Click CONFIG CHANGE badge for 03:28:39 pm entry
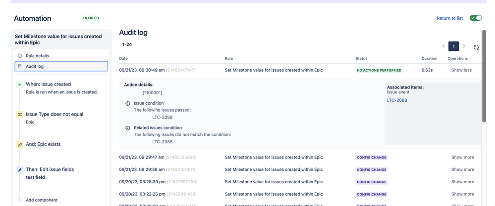This screenshot has width=495, height=206. [372, 182]
